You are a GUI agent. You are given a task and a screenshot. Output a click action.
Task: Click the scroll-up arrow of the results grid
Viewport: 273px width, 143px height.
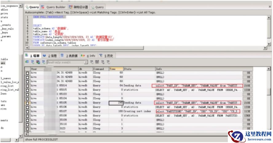click(x=269, y=69)
